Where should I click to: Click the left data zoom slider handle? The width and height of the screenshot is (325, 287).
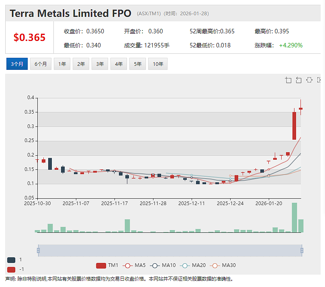pyautogui.click(x=38, y=250)
